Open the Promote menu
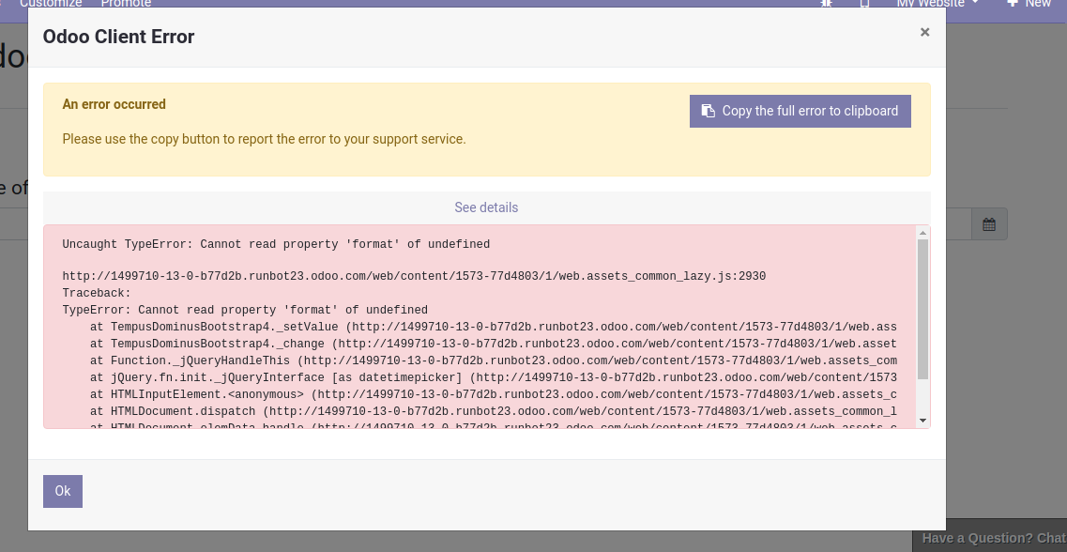Image resolution: width=1067 pixels, height=552 pixels. point(126,3)
